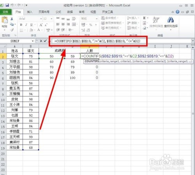Cancel the formula entry with the X icon

(x=41, y=41)
